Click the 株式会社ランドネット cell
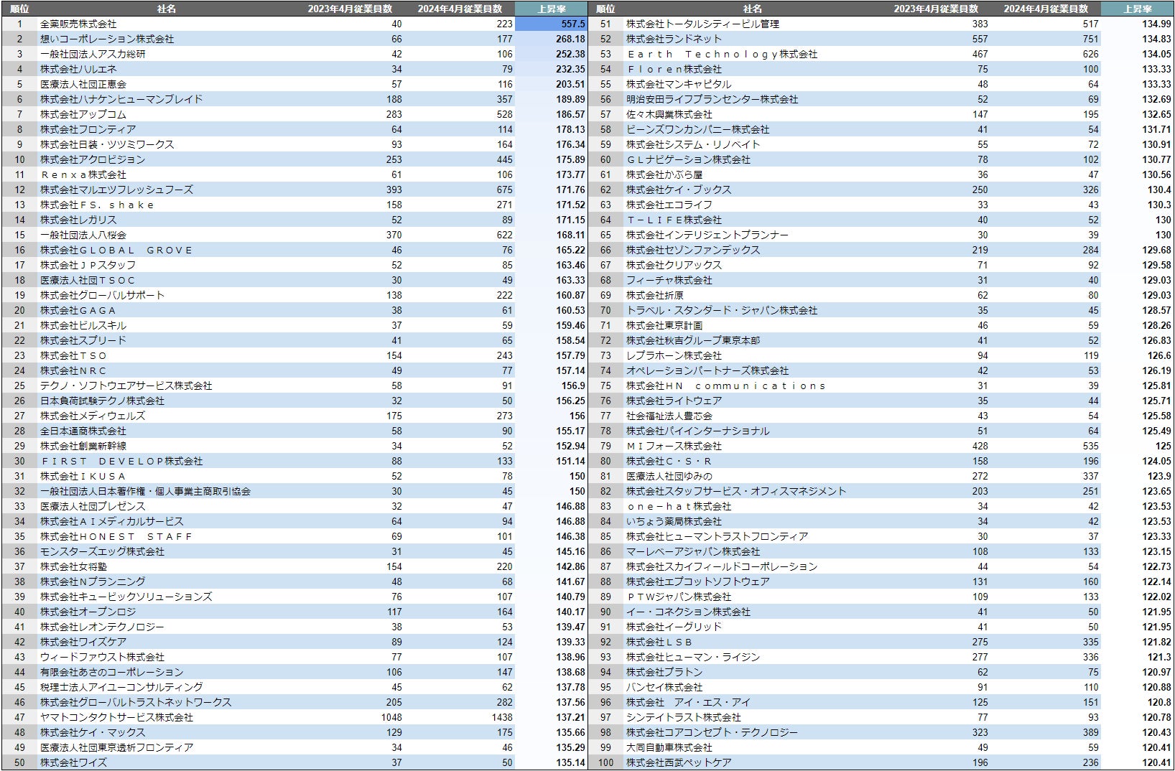 click(x=674, y=39)
